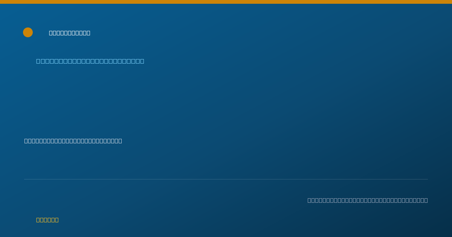Image resolution: width=452 pixels, height=237 pixels.
Task: Open the orange footer link text
Action: point(47,220)
